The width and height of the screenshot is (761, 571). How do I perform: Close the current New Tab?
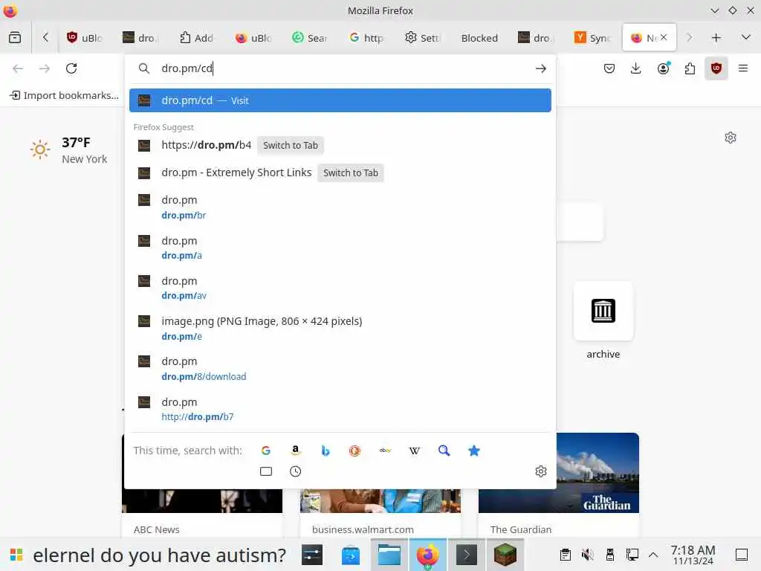[664, 37]
